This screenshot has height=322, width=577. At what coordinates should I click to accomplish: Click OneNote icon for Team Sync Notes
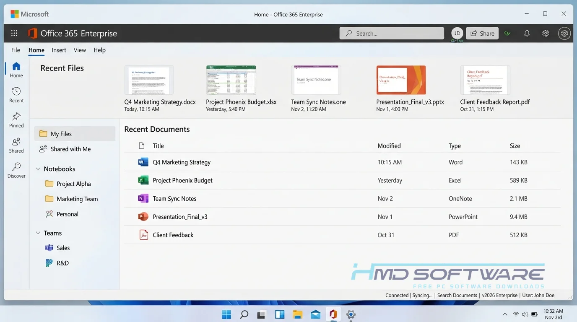pos(143,198)
